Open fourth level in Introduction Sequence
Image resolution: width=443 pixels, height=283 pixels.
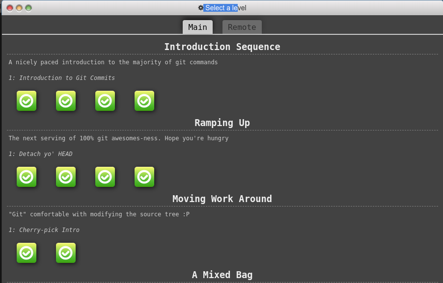click(144, 101)
